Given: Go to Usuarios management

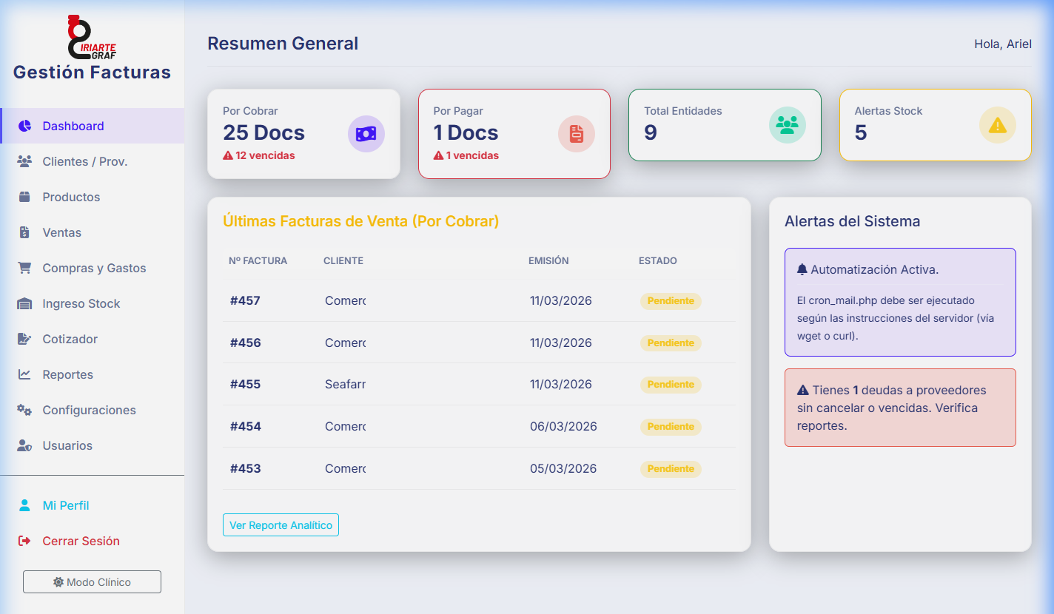Looking at the screenshot, I should tap(93, 445).
